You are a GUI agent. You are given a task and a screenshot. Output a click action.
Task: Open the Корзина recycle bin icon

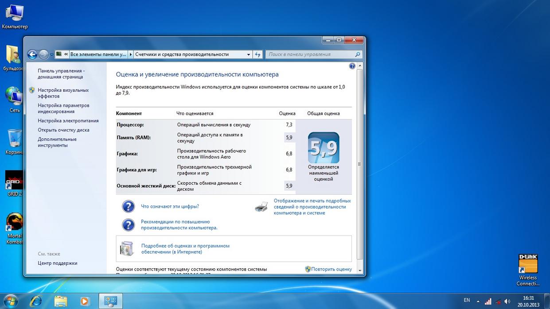point(14,142)
